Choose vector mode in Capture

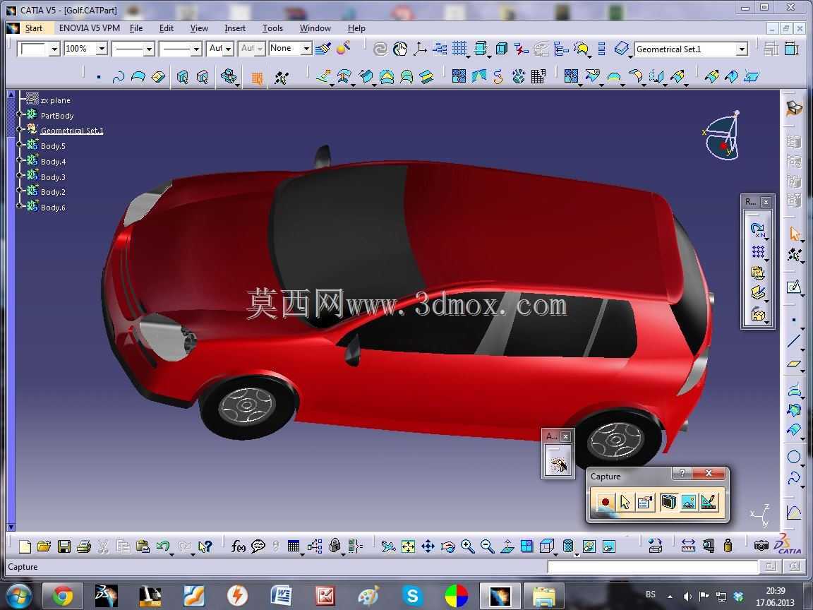[709, 502]
